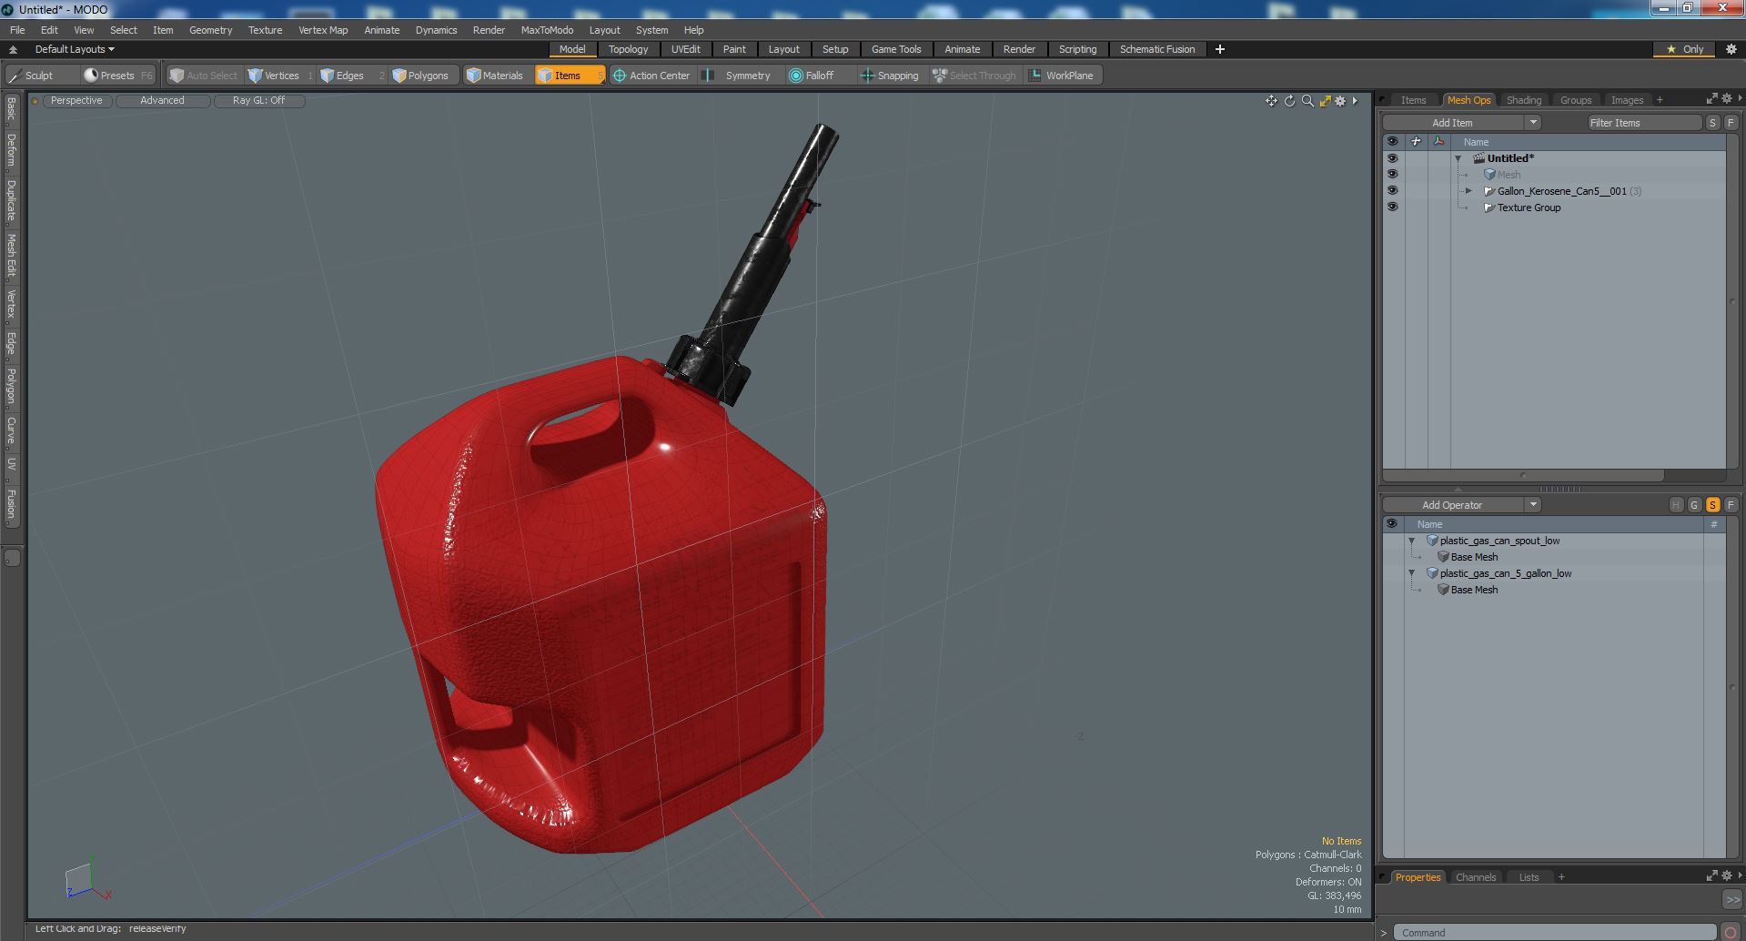Image resolution: width=1746 pixels, height=941 pixels.
Task: Click the Only favorites button
Action: tap(1686, 49)
